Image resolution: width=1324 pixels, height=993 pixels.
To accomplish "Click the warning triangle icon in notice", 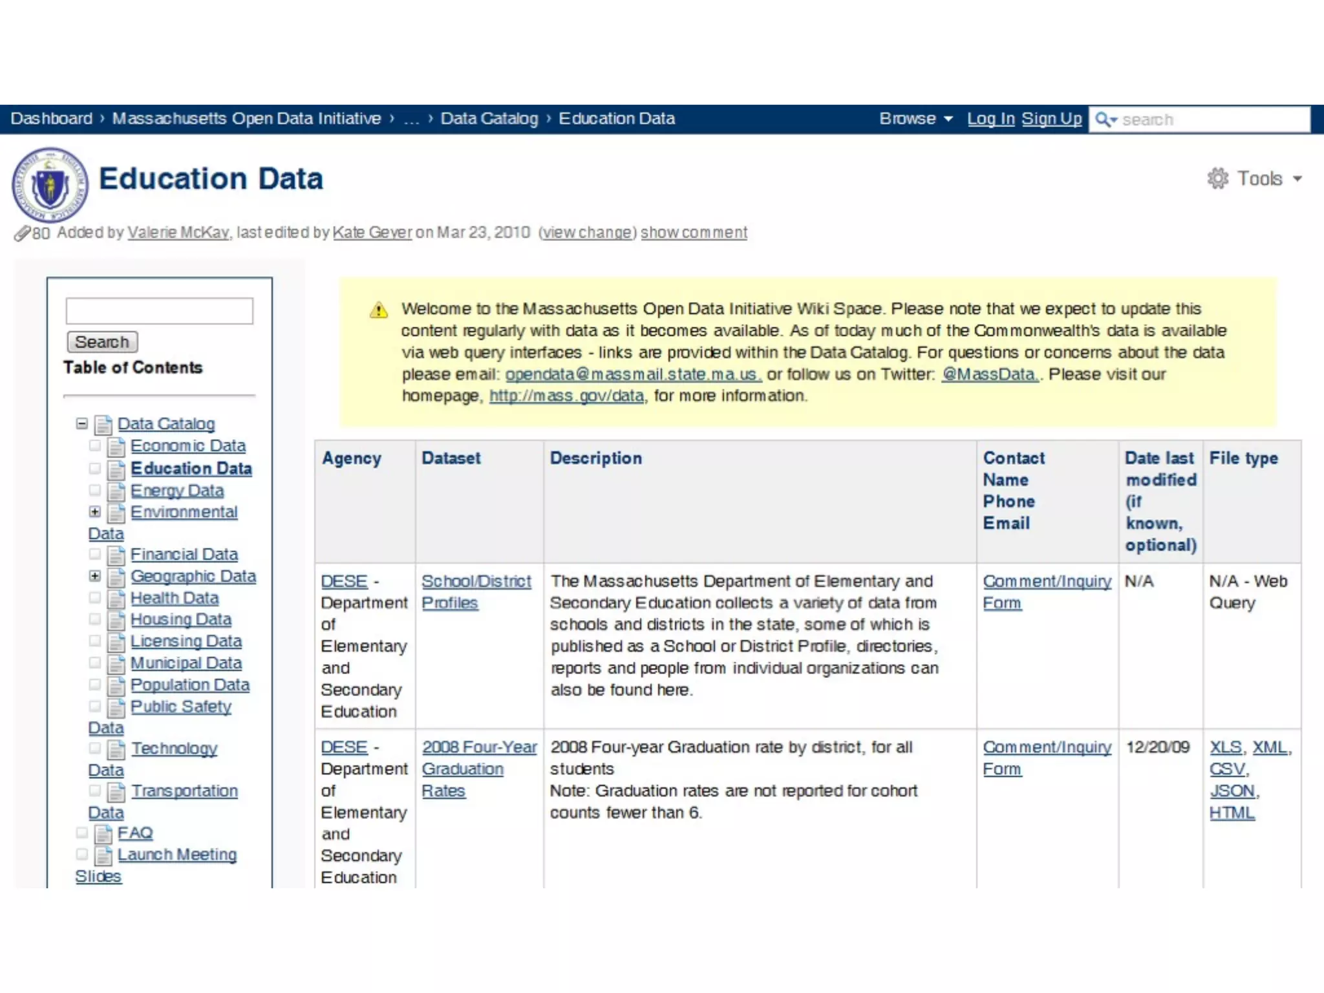I will (x=378, y=310).
